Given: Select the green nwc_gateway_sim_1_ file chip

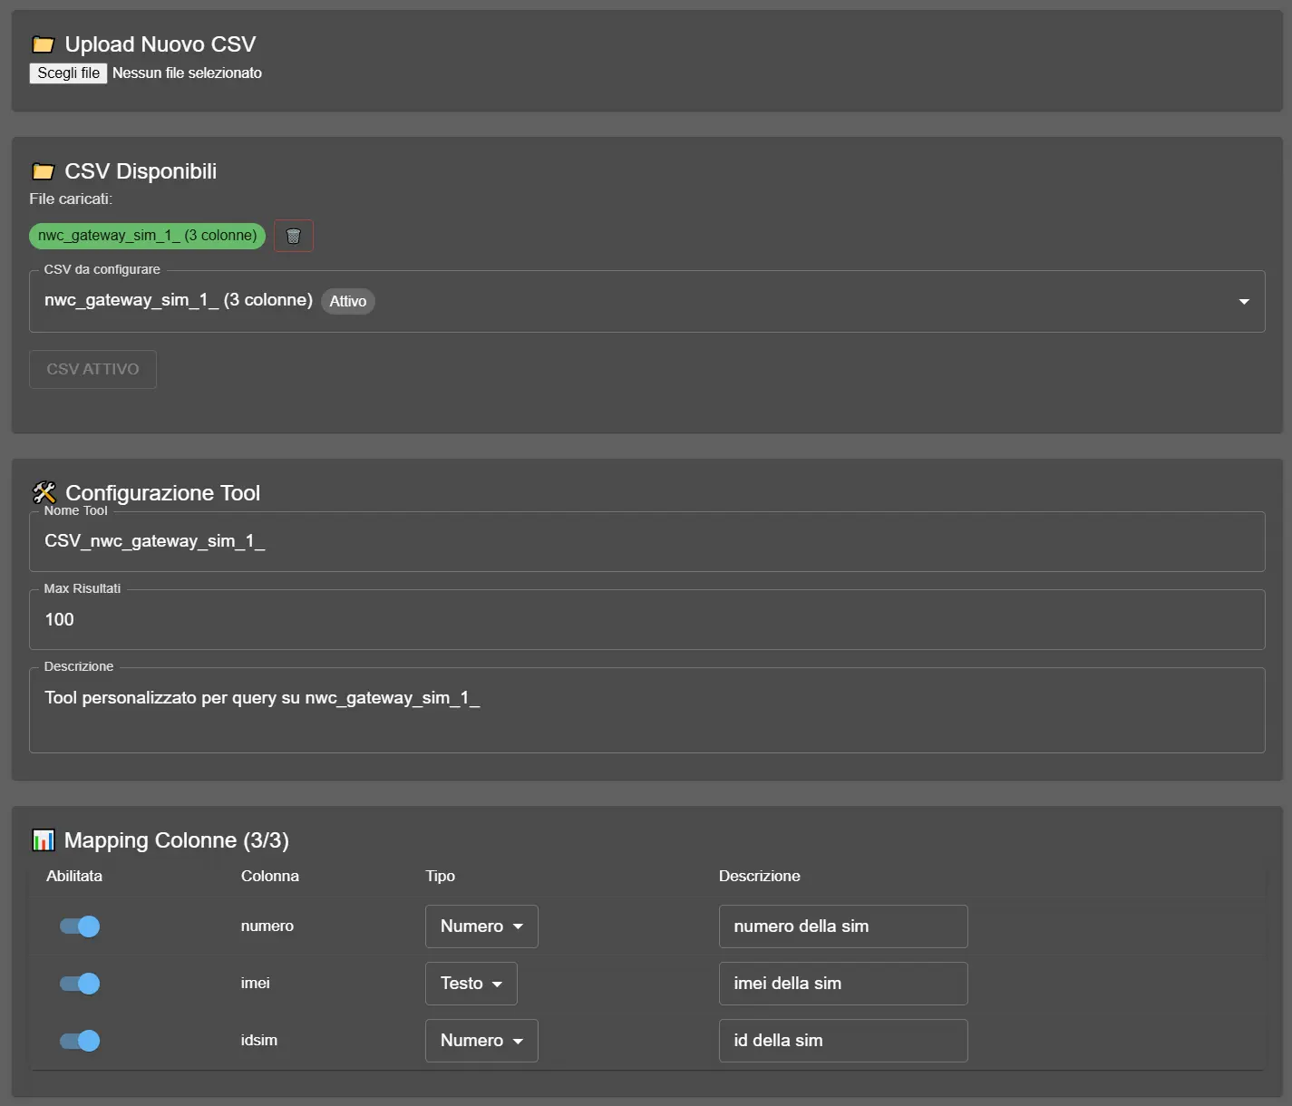Looking at the screenshot, I should (x=146, y=235).
